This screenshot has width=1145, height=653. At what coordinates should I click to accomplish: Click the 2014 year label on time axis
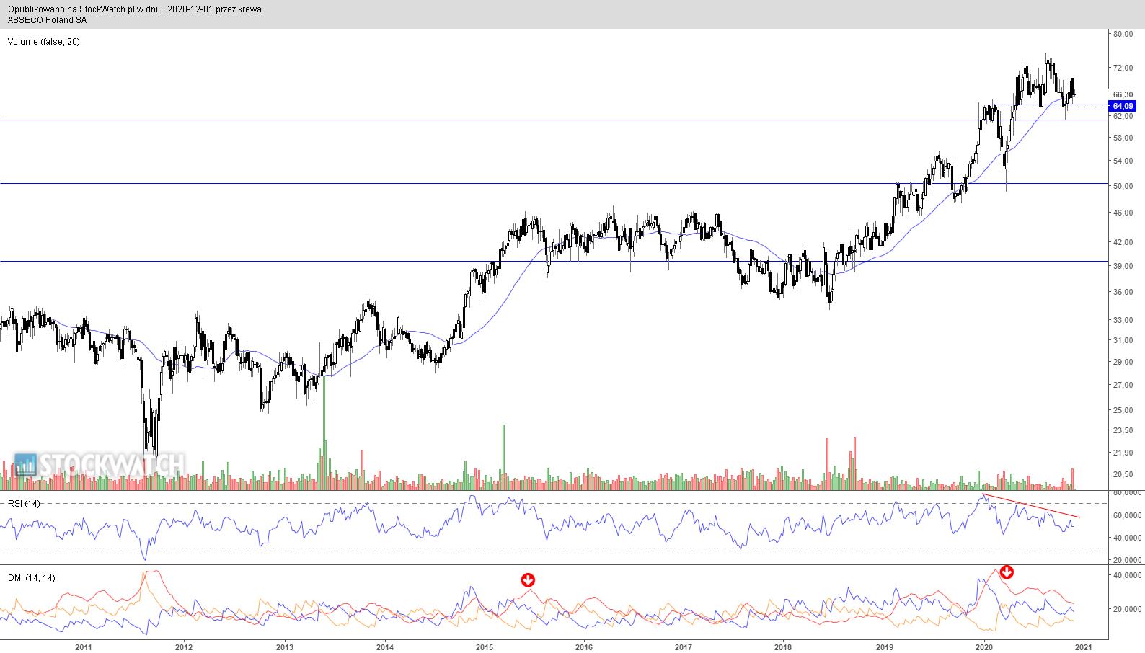(385, 646)
